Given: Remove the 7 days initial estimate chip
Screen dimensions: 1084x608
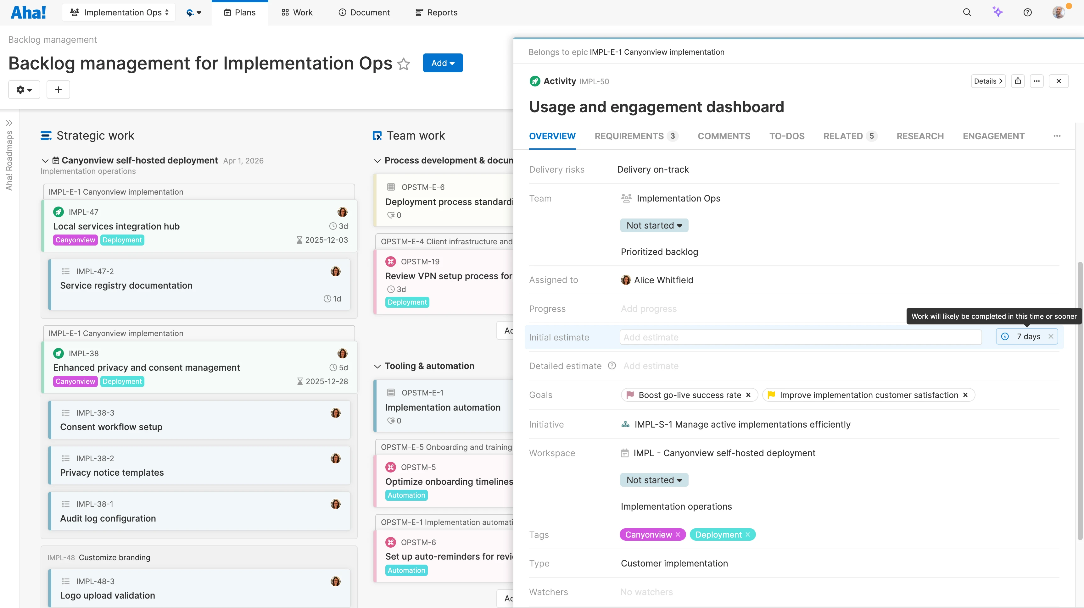Looking at the screenshot, I should tap(1051, 336).
